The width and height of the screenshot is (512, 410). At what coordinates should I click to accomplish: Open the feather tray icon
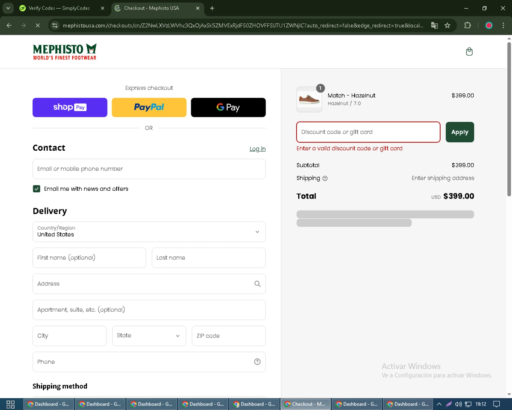pyautogui.click(x=449, y=404)
